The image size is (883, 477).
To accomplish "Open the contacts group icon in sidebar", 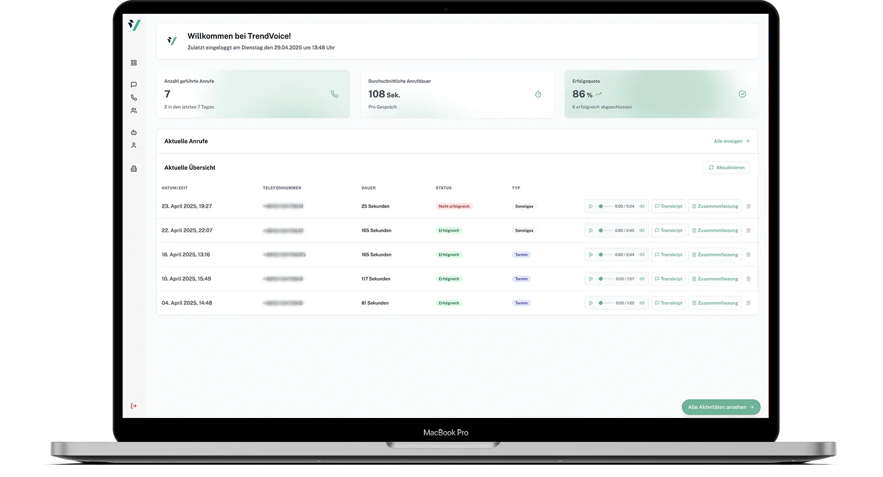I will click(134, 110).
